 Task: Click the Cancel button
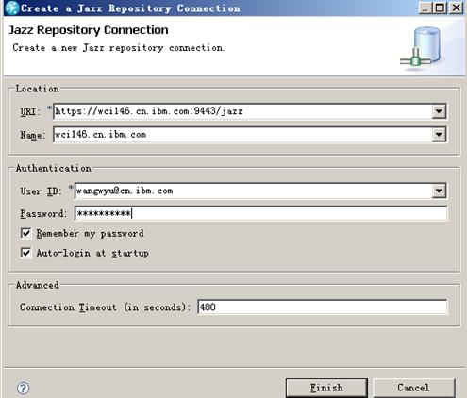click(413, 388)
